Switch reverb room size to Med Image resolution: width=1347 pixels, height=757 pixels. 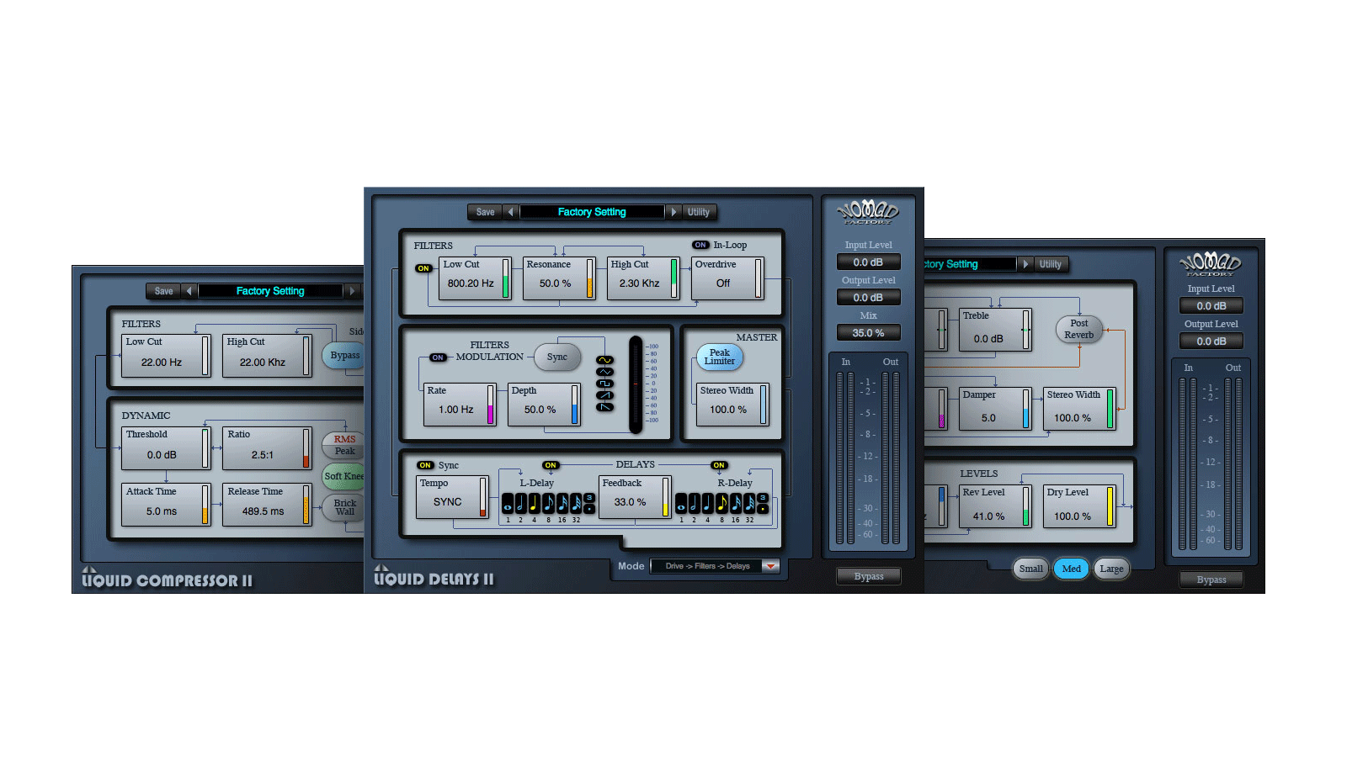pos(1072,569)
